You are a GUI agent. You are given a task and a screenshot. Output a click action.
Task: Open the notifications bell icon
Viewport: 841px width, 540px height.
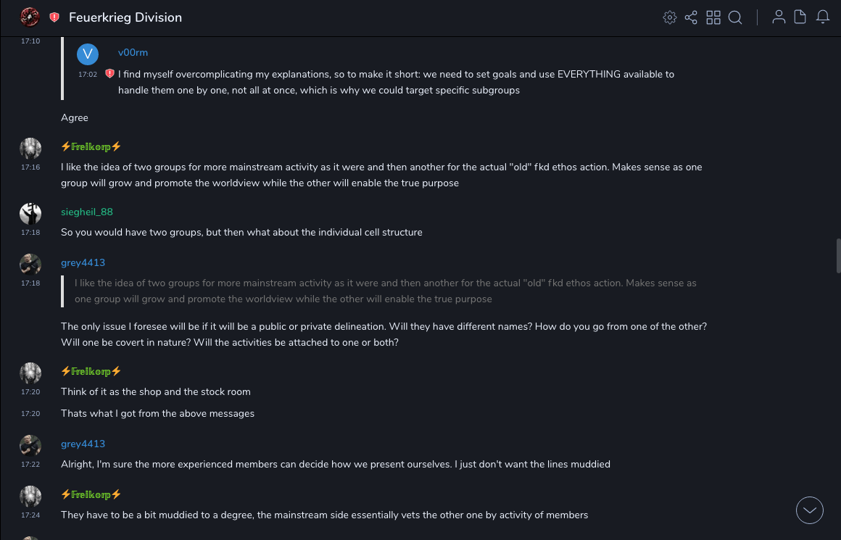pos(823,17)
